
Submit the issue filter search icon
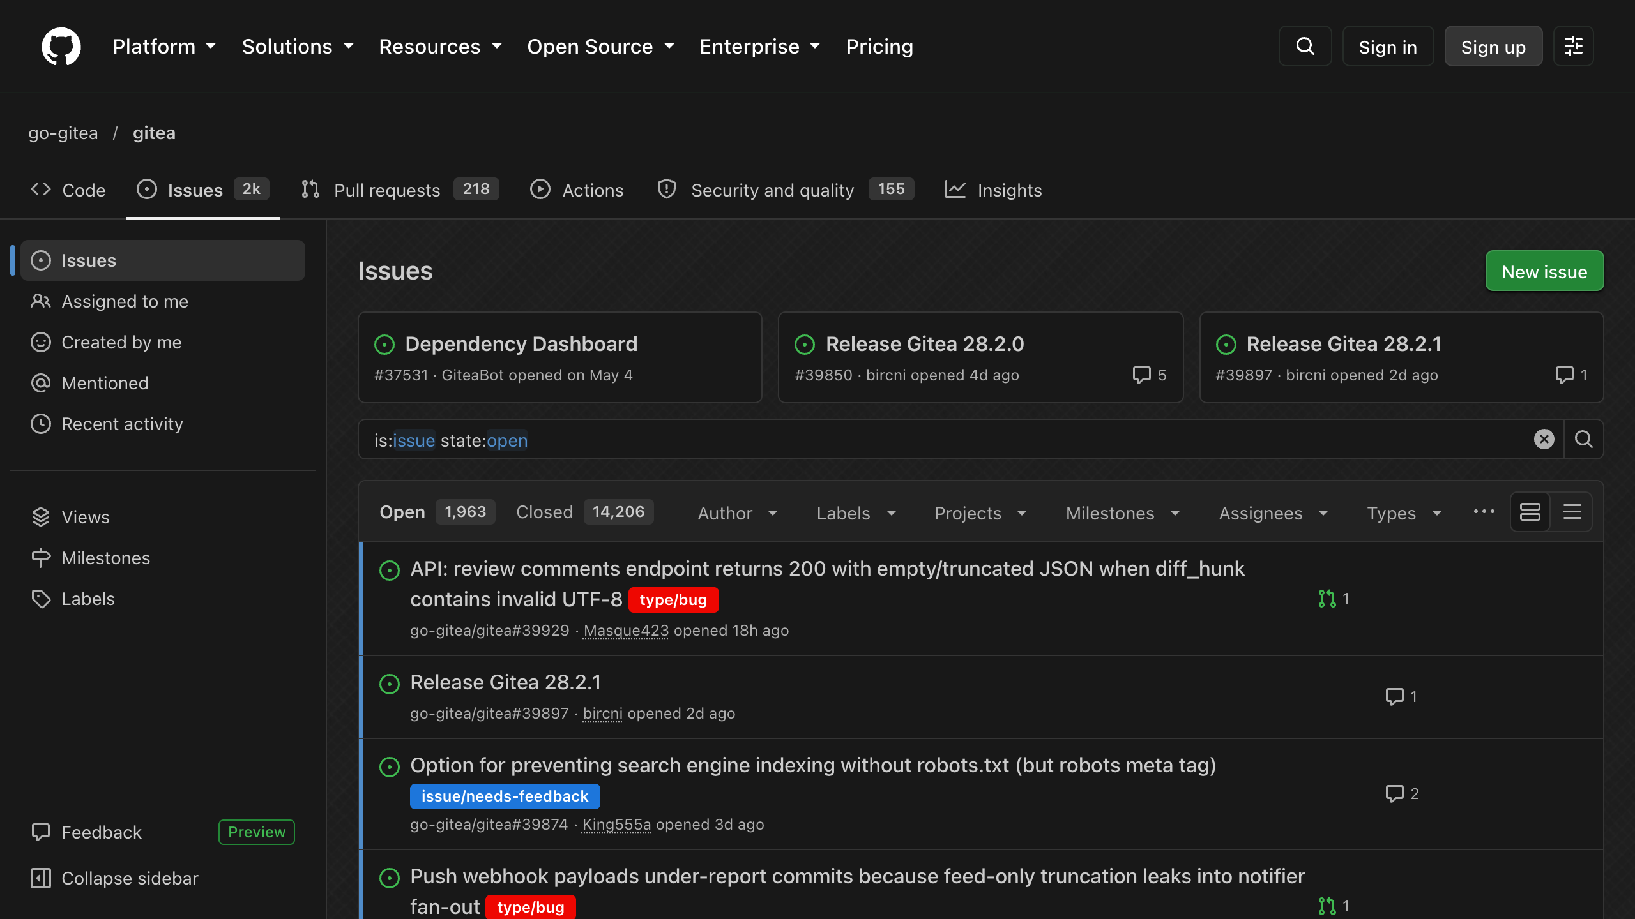(1583, 439)
